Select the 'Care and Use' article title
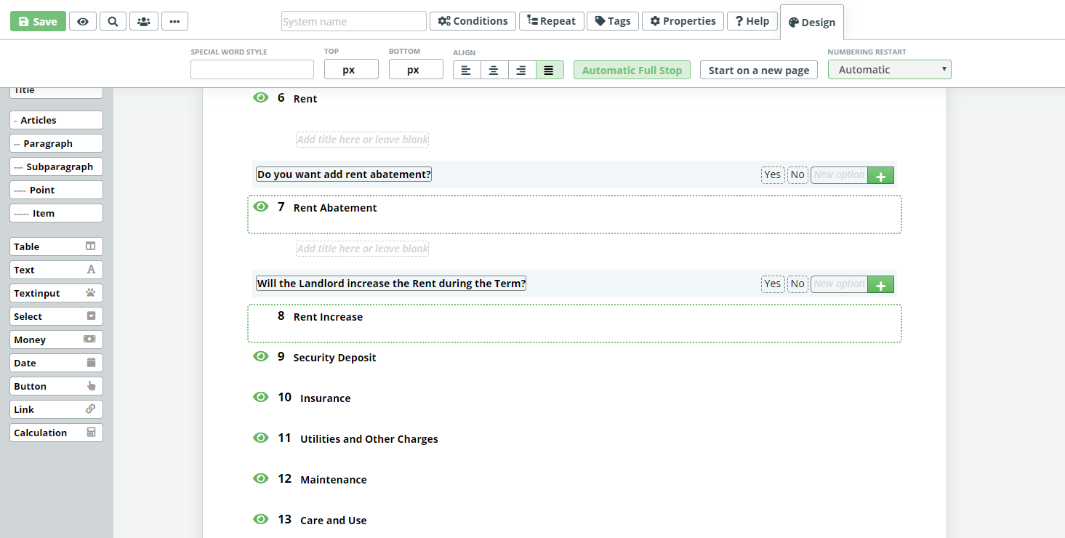The image size is (1065, 538). [334, 521]
